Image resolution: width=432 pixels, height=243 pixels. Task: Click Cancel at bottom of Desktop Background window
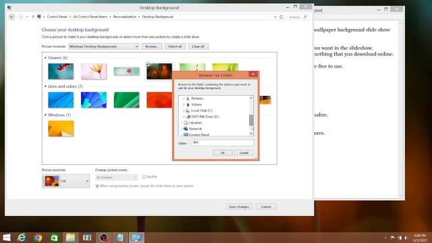point(266,207)
